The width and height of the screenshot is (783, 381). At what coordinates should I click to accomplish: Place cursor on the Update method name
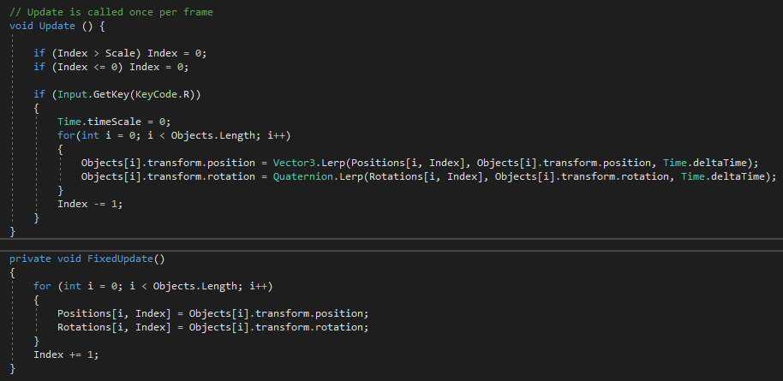57,26
